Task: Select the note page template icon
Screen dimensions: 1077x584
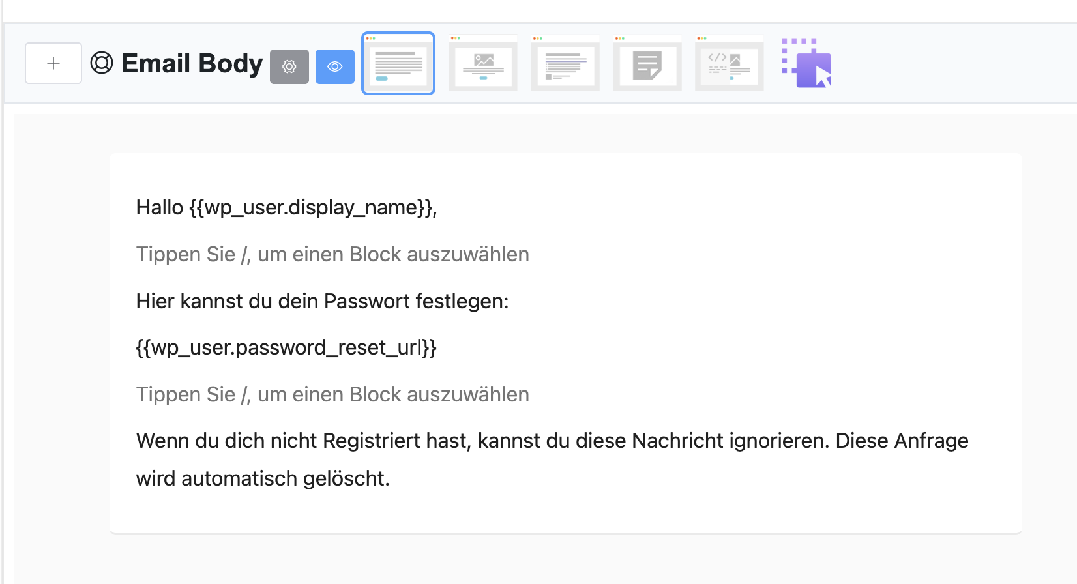Action: pyautogui.click(x=647, y=63)
